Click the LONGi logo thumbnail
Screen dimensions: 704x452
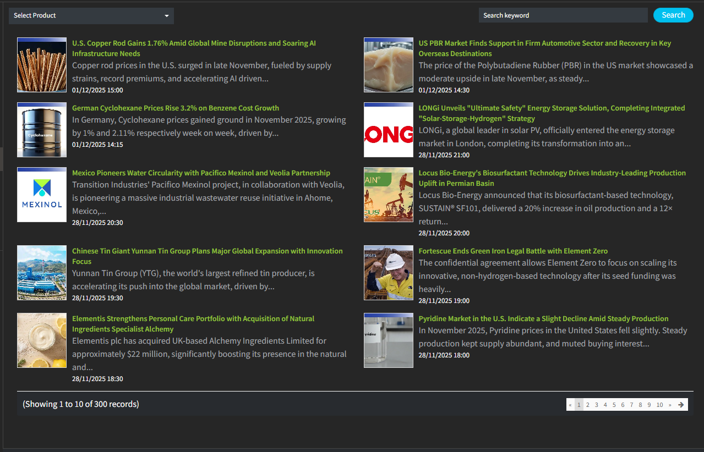(389, 130)
